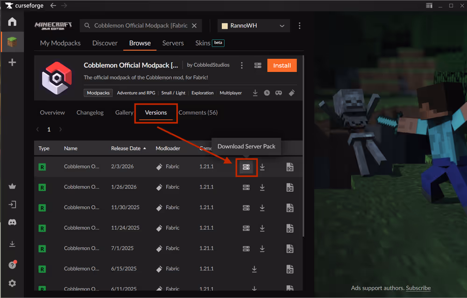This screenshot has height=298, width=467.
Task: Open the Comments (56) tab
Action: [x=198, y=113]
